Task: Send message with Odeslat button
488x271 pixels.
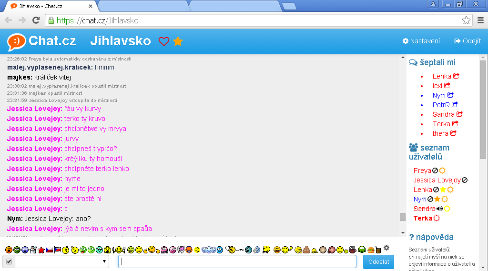Action: click(x=378, y=261)
